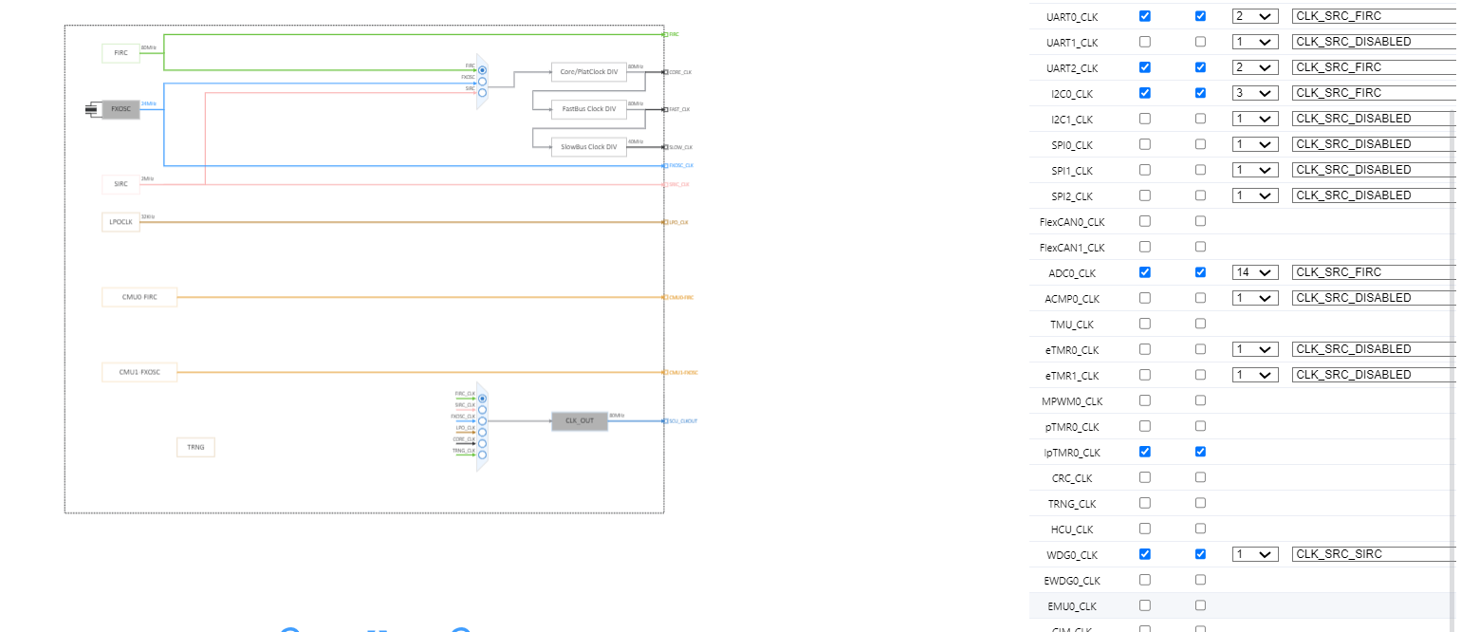This screenshot has width=1461, height=632.
Task: Click the LPOCLK clock block
Action: tap(120, 222)
